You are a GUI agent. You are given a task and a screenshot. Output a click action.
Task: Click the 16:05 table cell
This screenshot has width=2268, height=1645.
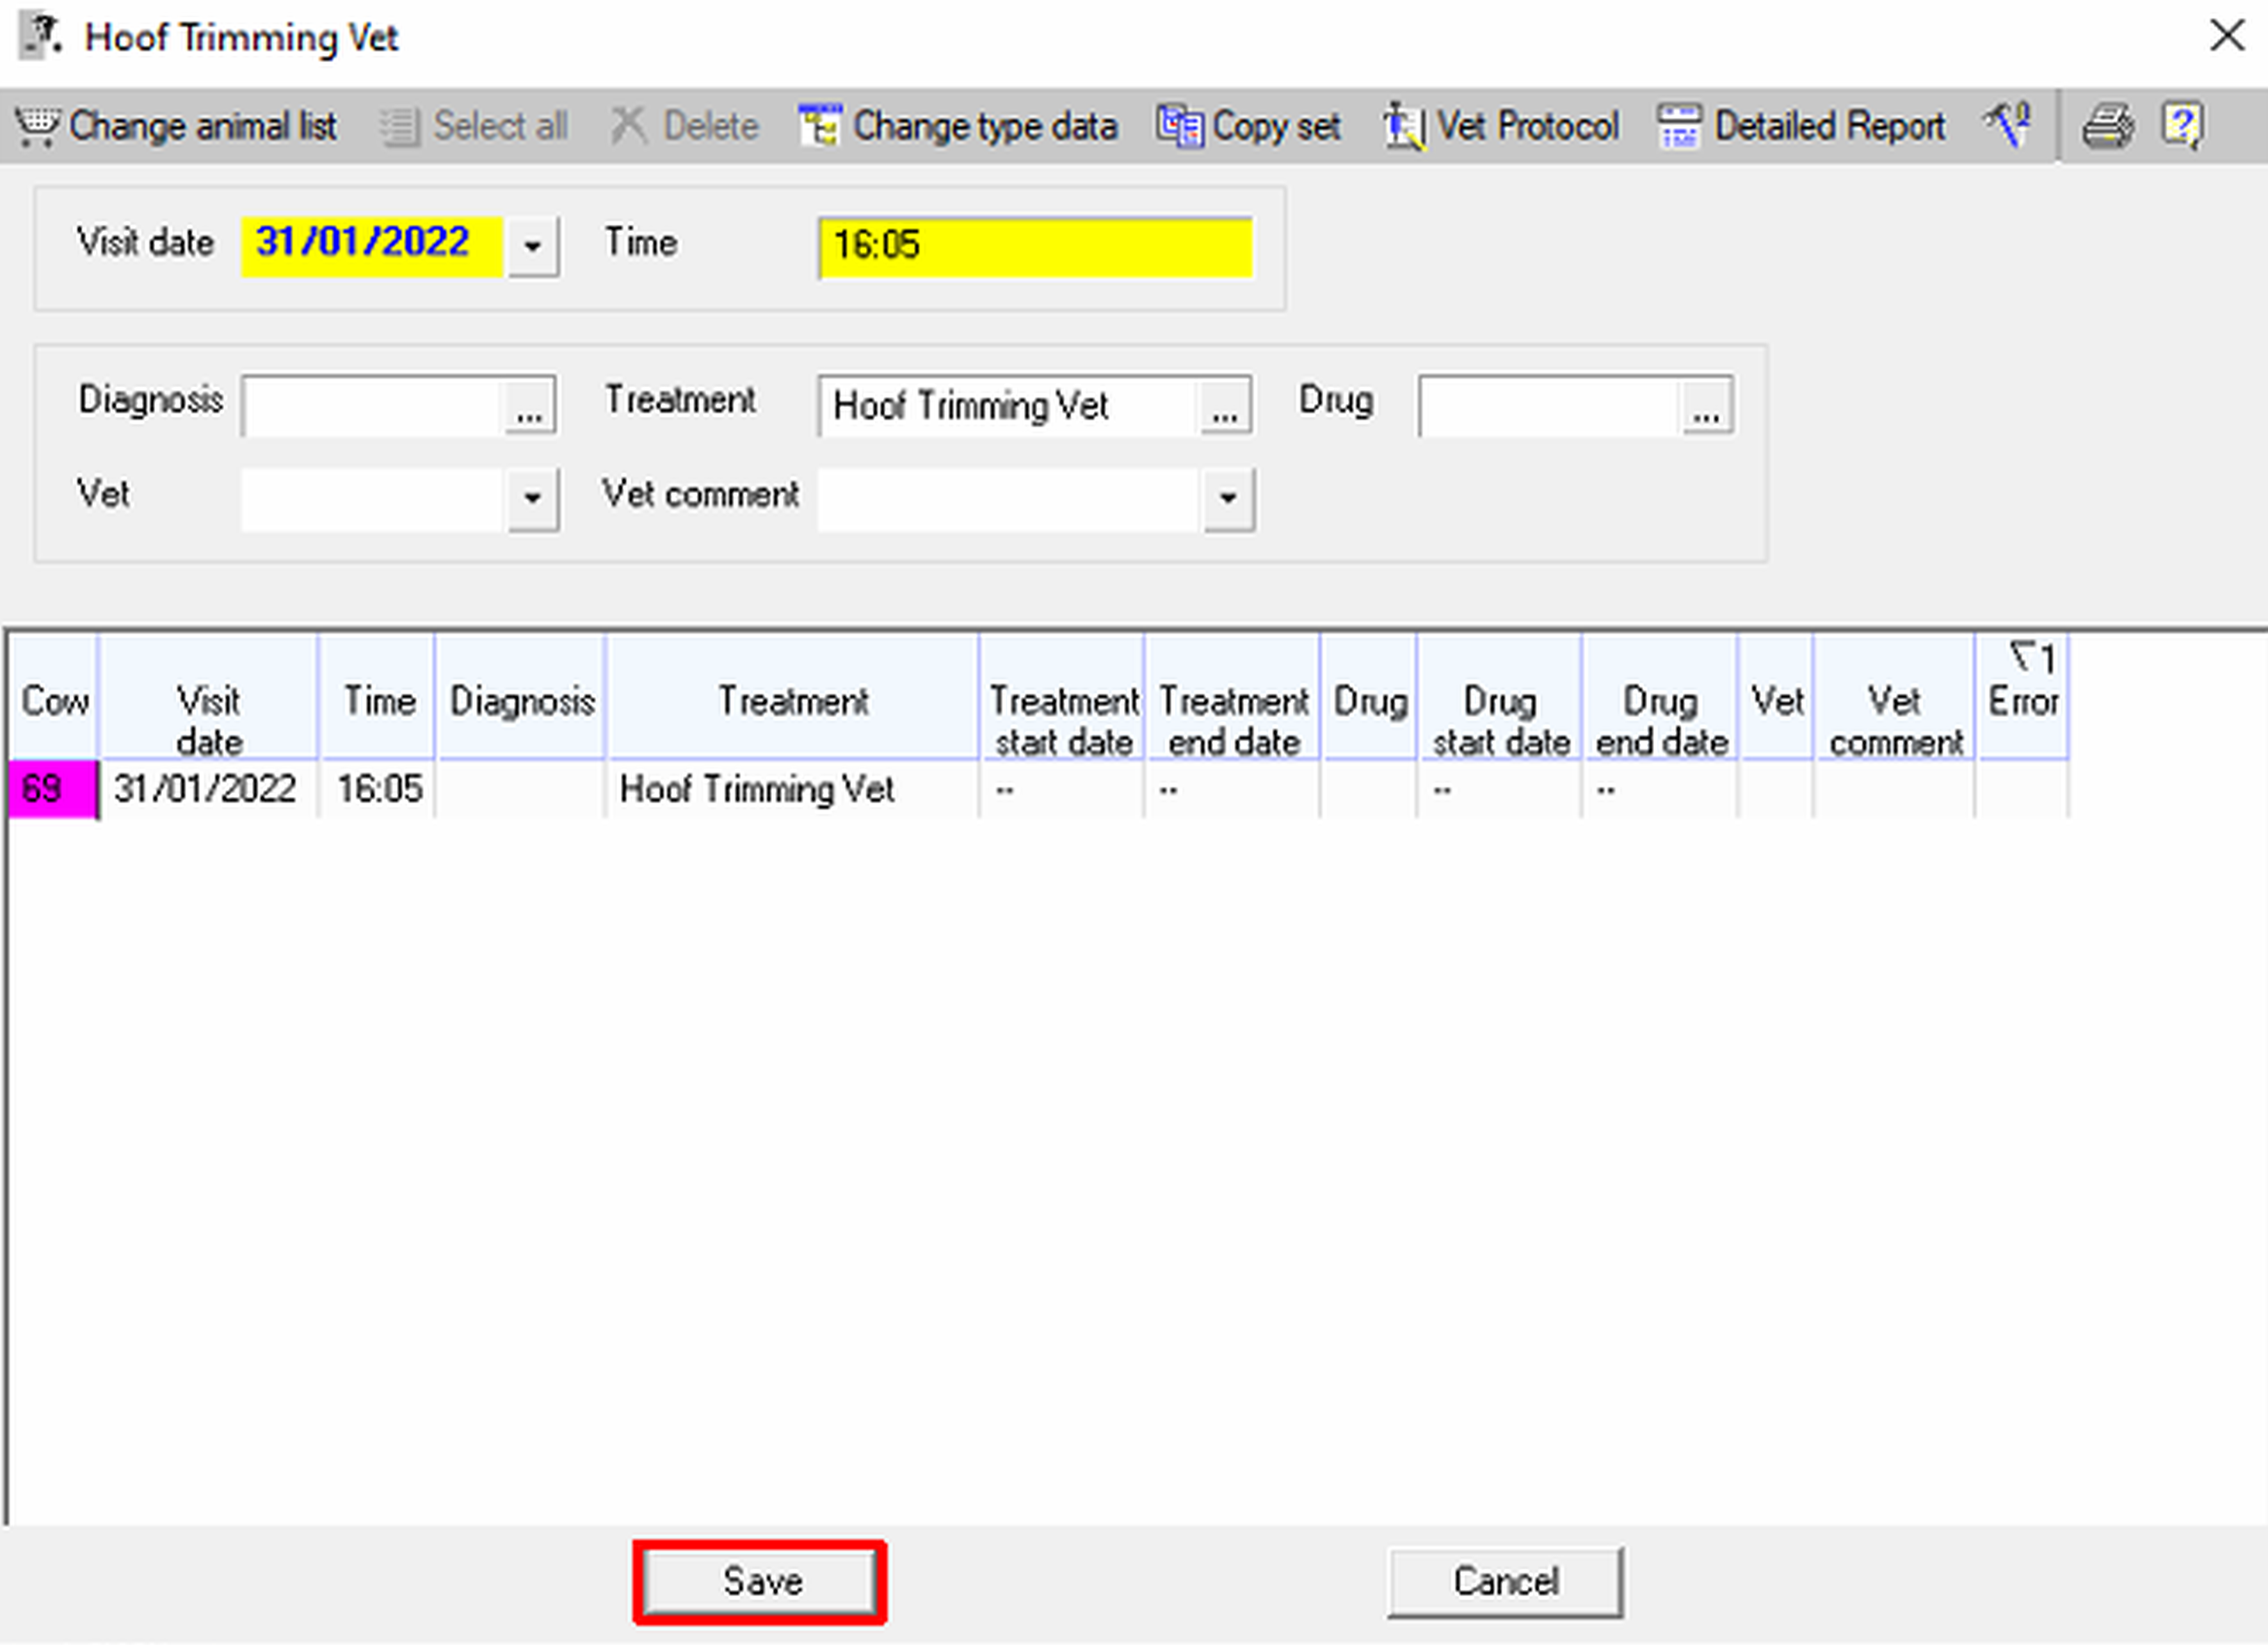[x=378, y=789]
